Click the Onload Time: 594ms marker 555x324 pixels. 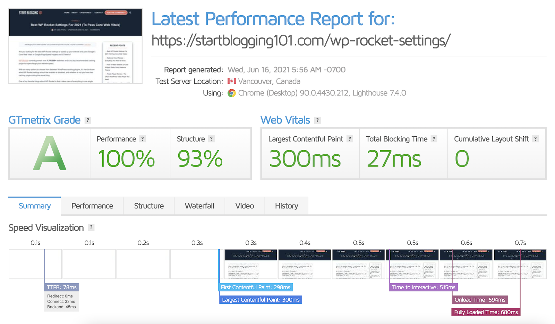[x=480, y=300]
